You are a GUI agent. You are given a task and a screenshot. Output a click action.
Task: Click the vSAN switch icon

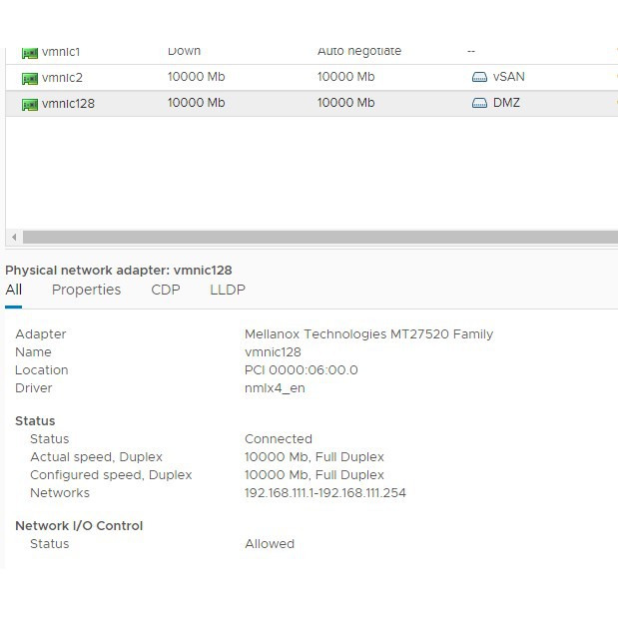click(x=479, y=77)
